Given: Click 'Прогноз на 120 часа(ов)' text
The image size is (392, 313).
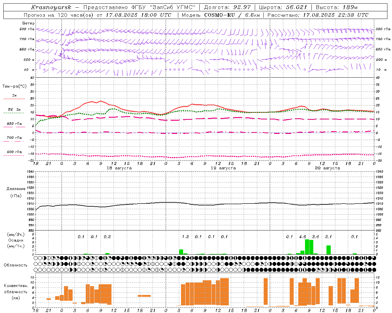Looking at the screenshot, I should coord(59,15).
